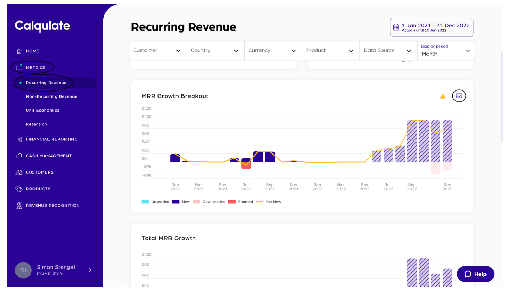The image size is (509, 295).
Task: Go to Products section
Action: [38, 189]
